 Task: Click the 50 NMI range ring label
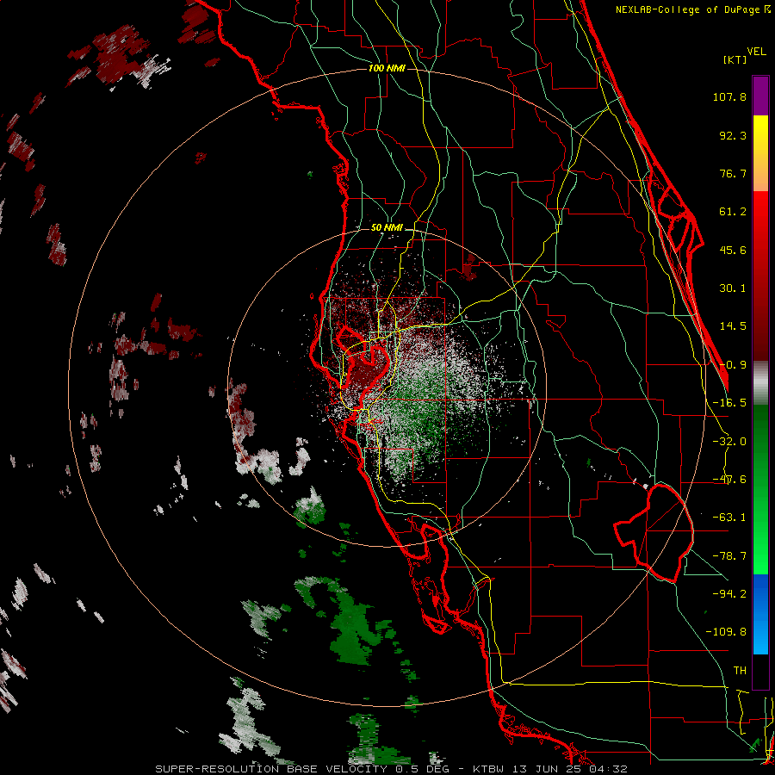tap(387, 228)
